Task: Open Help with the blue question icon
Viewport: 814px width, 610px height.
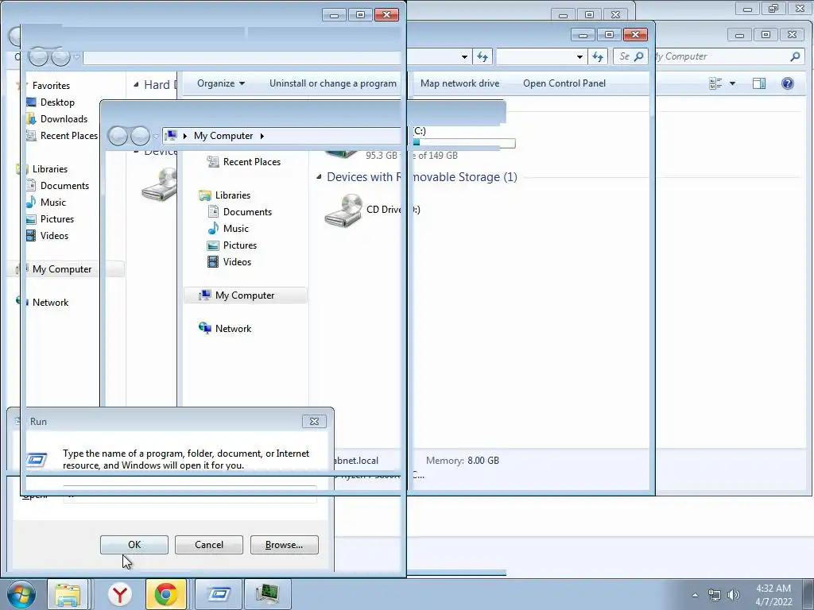Action: pyautogui.click(x=788, y=83)
